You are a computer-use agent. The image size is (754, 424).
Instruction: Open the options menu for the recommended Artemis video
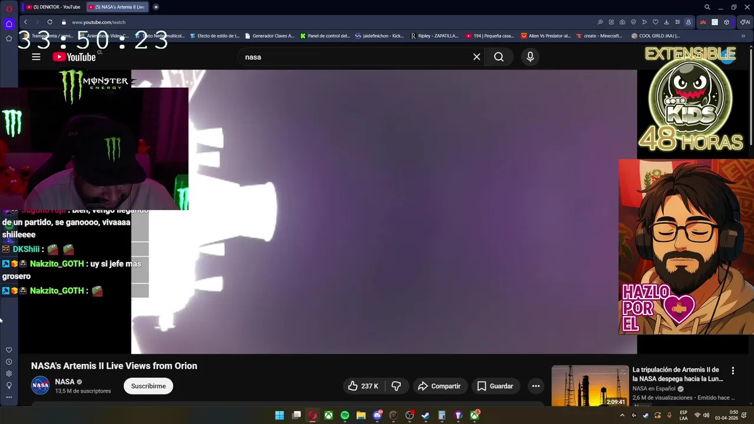click(733, 371)
